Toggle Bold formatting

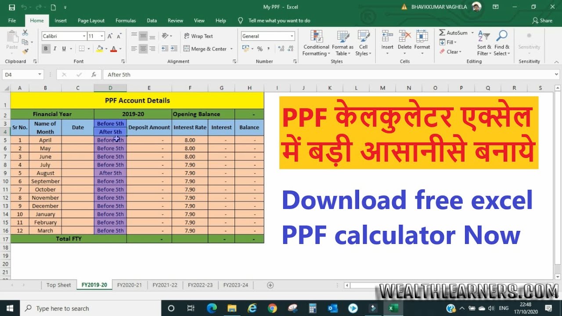(46, 49)
